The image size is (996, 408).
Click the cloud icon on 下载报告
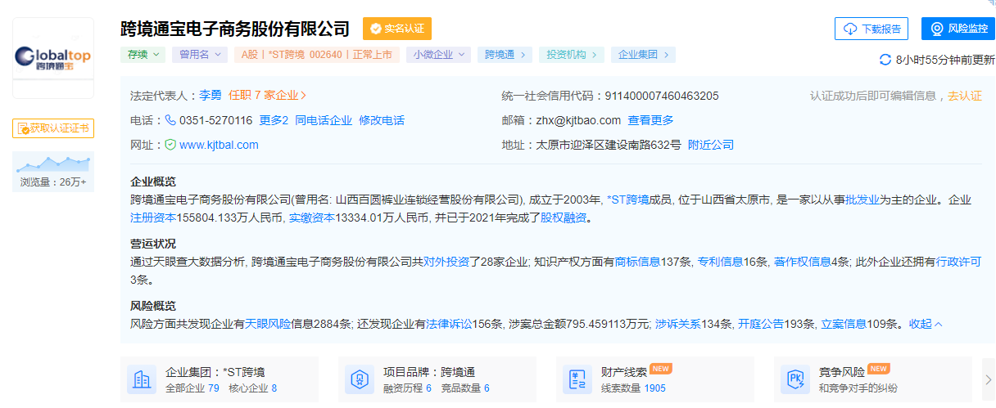pos(850,29)
